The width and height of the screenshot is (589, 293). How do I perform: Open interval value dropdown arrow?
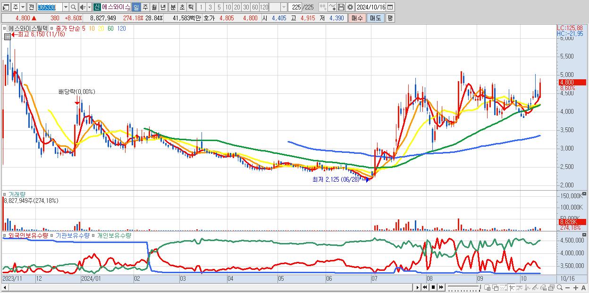[x=284, y=7]
